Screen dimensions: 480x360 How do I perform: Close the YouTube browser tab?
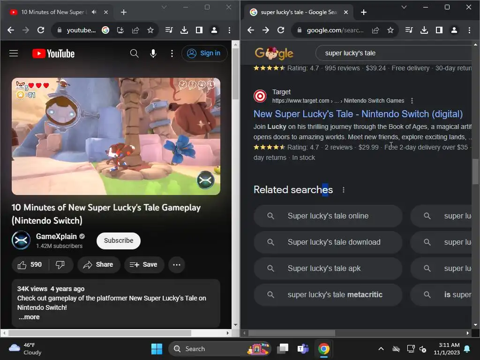point(106,12)
